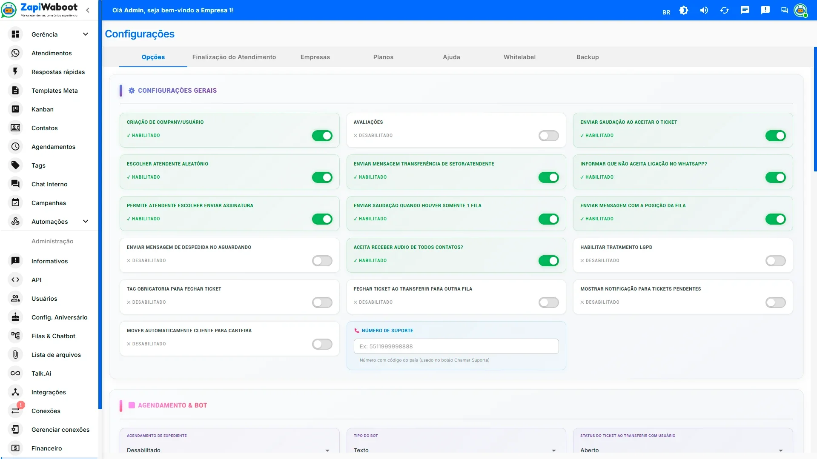Expand the Gerência menu chevron
The width and height of the screenshot is (817, 459).
(x=86, y=34)
